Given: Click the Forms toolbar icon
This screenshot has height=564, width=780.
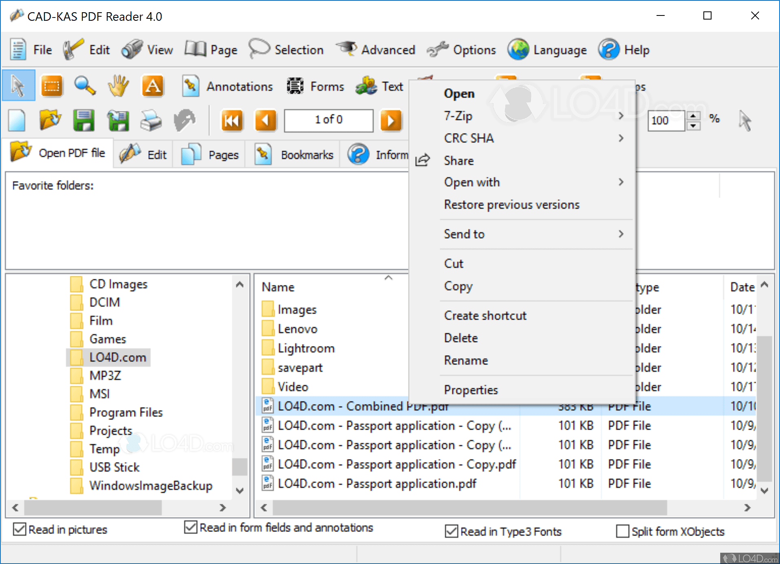Looking at the screenshot, I should pos(295,86).
